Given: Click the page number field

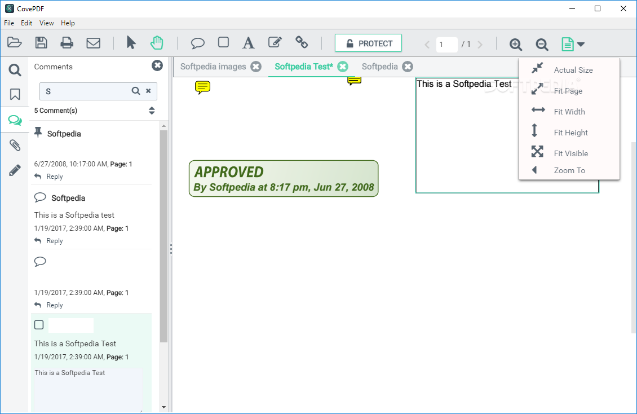Looking at the screenshot, I should 447,45.
